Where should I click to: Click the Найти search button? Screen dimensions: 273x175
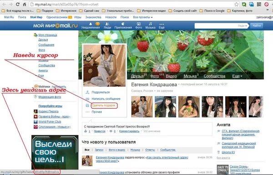tap(257, 26)
